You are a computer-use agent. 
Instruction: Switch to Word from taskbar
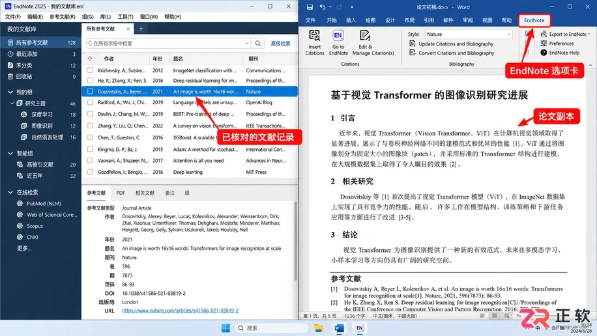pyautogui.click(x=339, y=328)
